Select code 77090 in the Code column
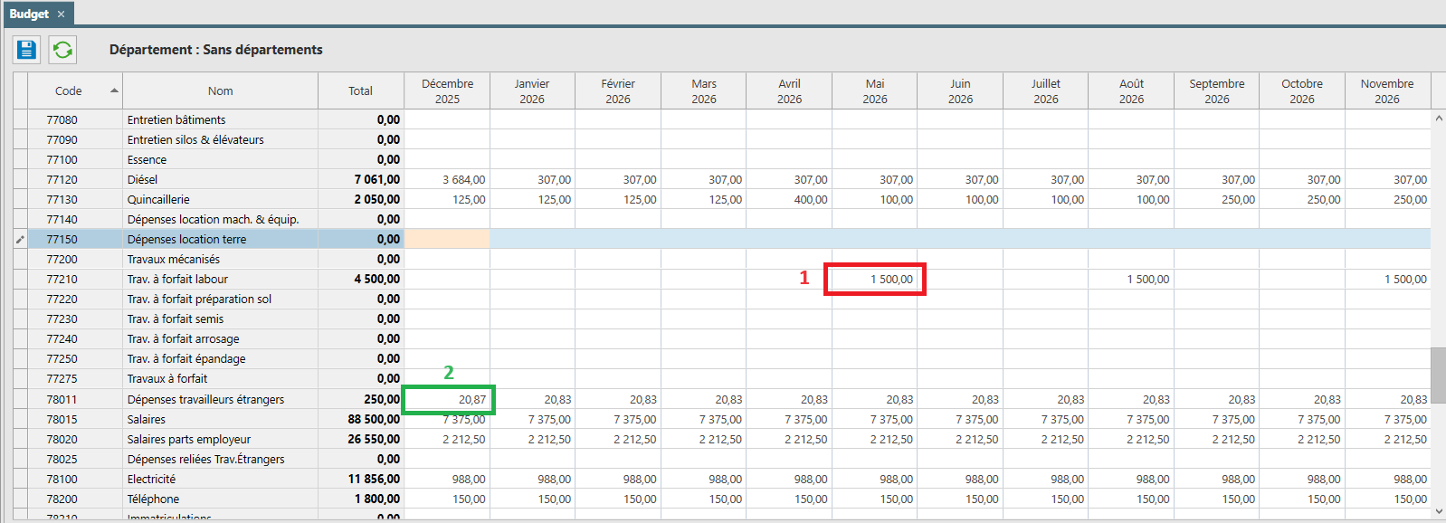This screenshot has width=1446, height=523. 62,139
